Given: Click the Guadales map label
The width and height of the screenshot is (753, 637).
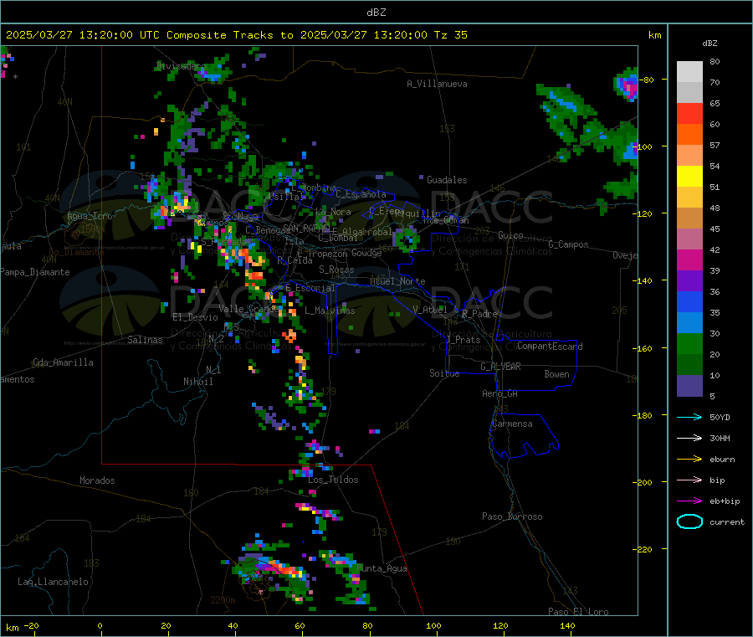Looking at the screenshot, I should pyautogui.click(x=447, y=180).
